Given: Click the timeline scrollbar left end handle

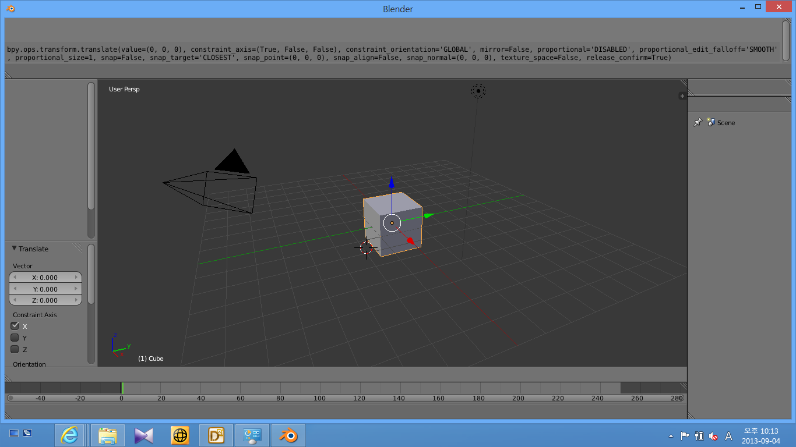Looking at the screenshot, I should pos(10,398).
